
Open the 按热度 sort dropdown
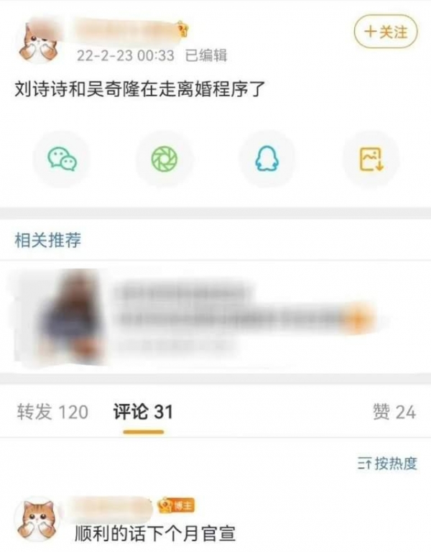point(387,464)
